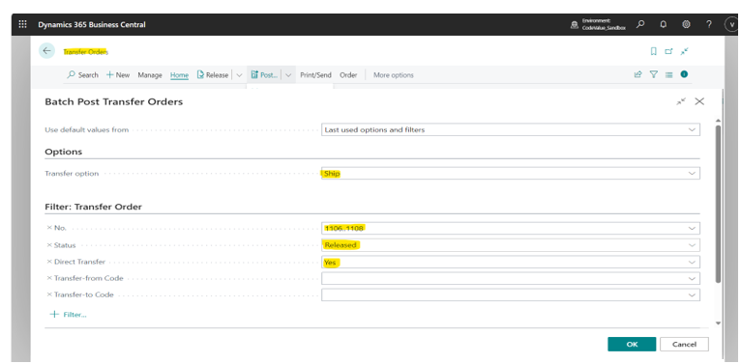Screen dimensions: 741x364
Task: Click the Transfer Orders page title
Action: coord(86,52)
